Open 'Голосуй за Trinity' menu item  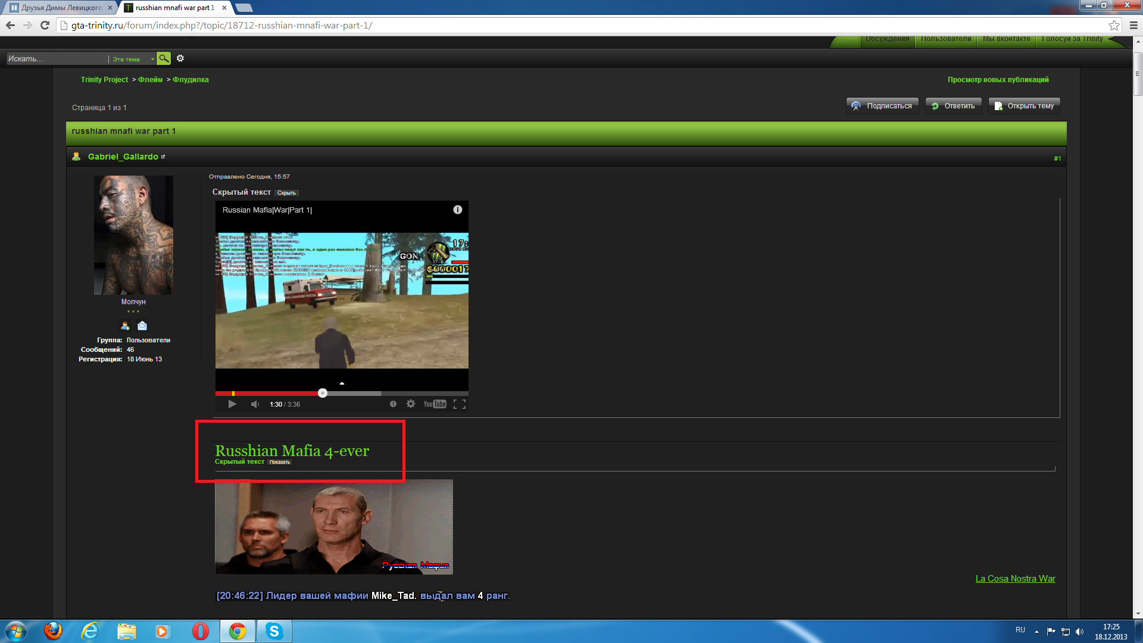coord(1072,39)
